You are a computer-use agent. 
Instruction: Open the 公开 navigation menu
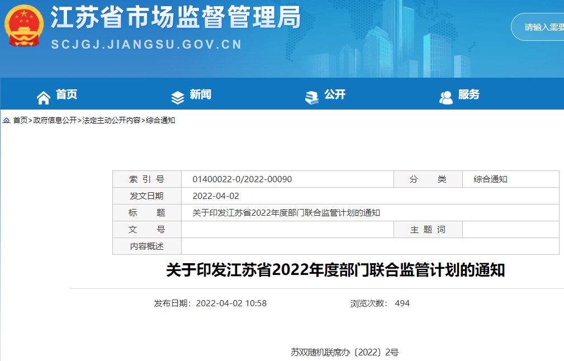click(x=336, y=95)
